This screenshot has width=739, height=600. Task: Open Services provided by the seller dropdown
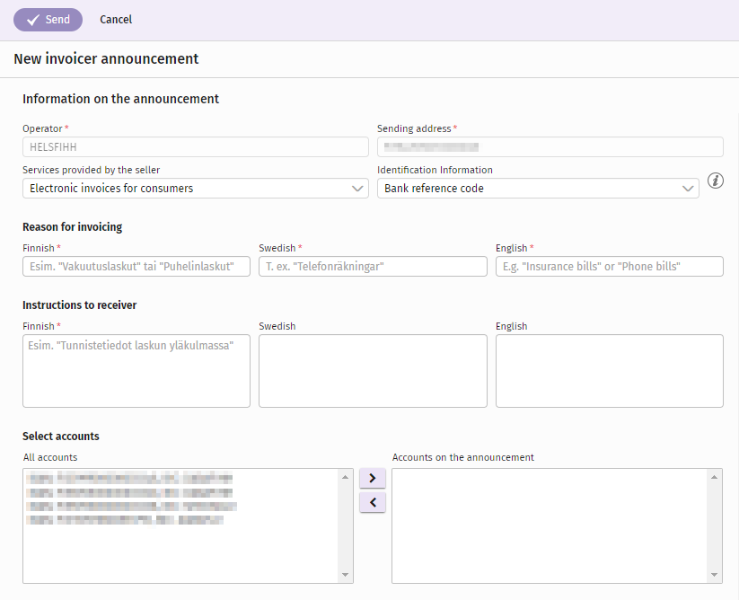point(196,188)
